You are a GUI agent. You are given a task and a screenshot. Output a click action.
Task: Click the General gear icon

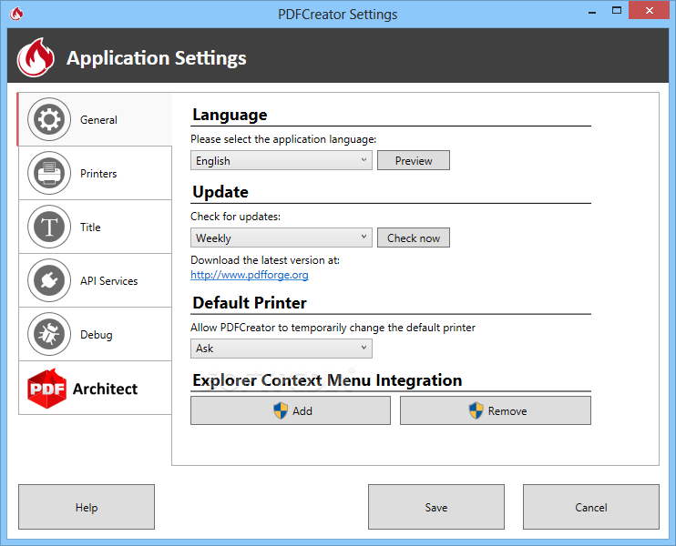tap(49, 119)
